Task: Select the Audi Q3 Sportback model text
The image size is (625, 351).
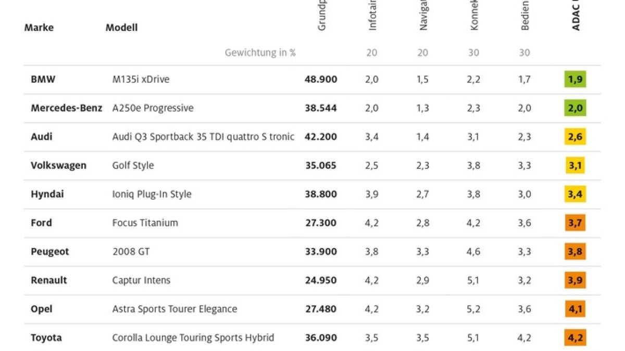Action: (203, 137)
